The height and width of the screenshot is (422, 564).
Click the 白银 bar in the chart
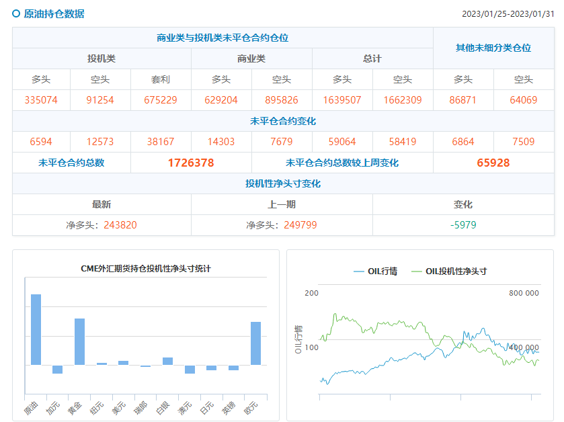(x=167, y=361)
